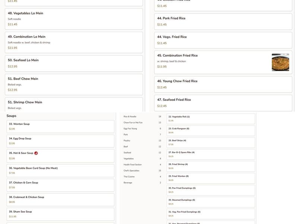Pick the Young Chow Fried Rice item
The height and width of the screenshot is (224, 298).
pos(223,84)
